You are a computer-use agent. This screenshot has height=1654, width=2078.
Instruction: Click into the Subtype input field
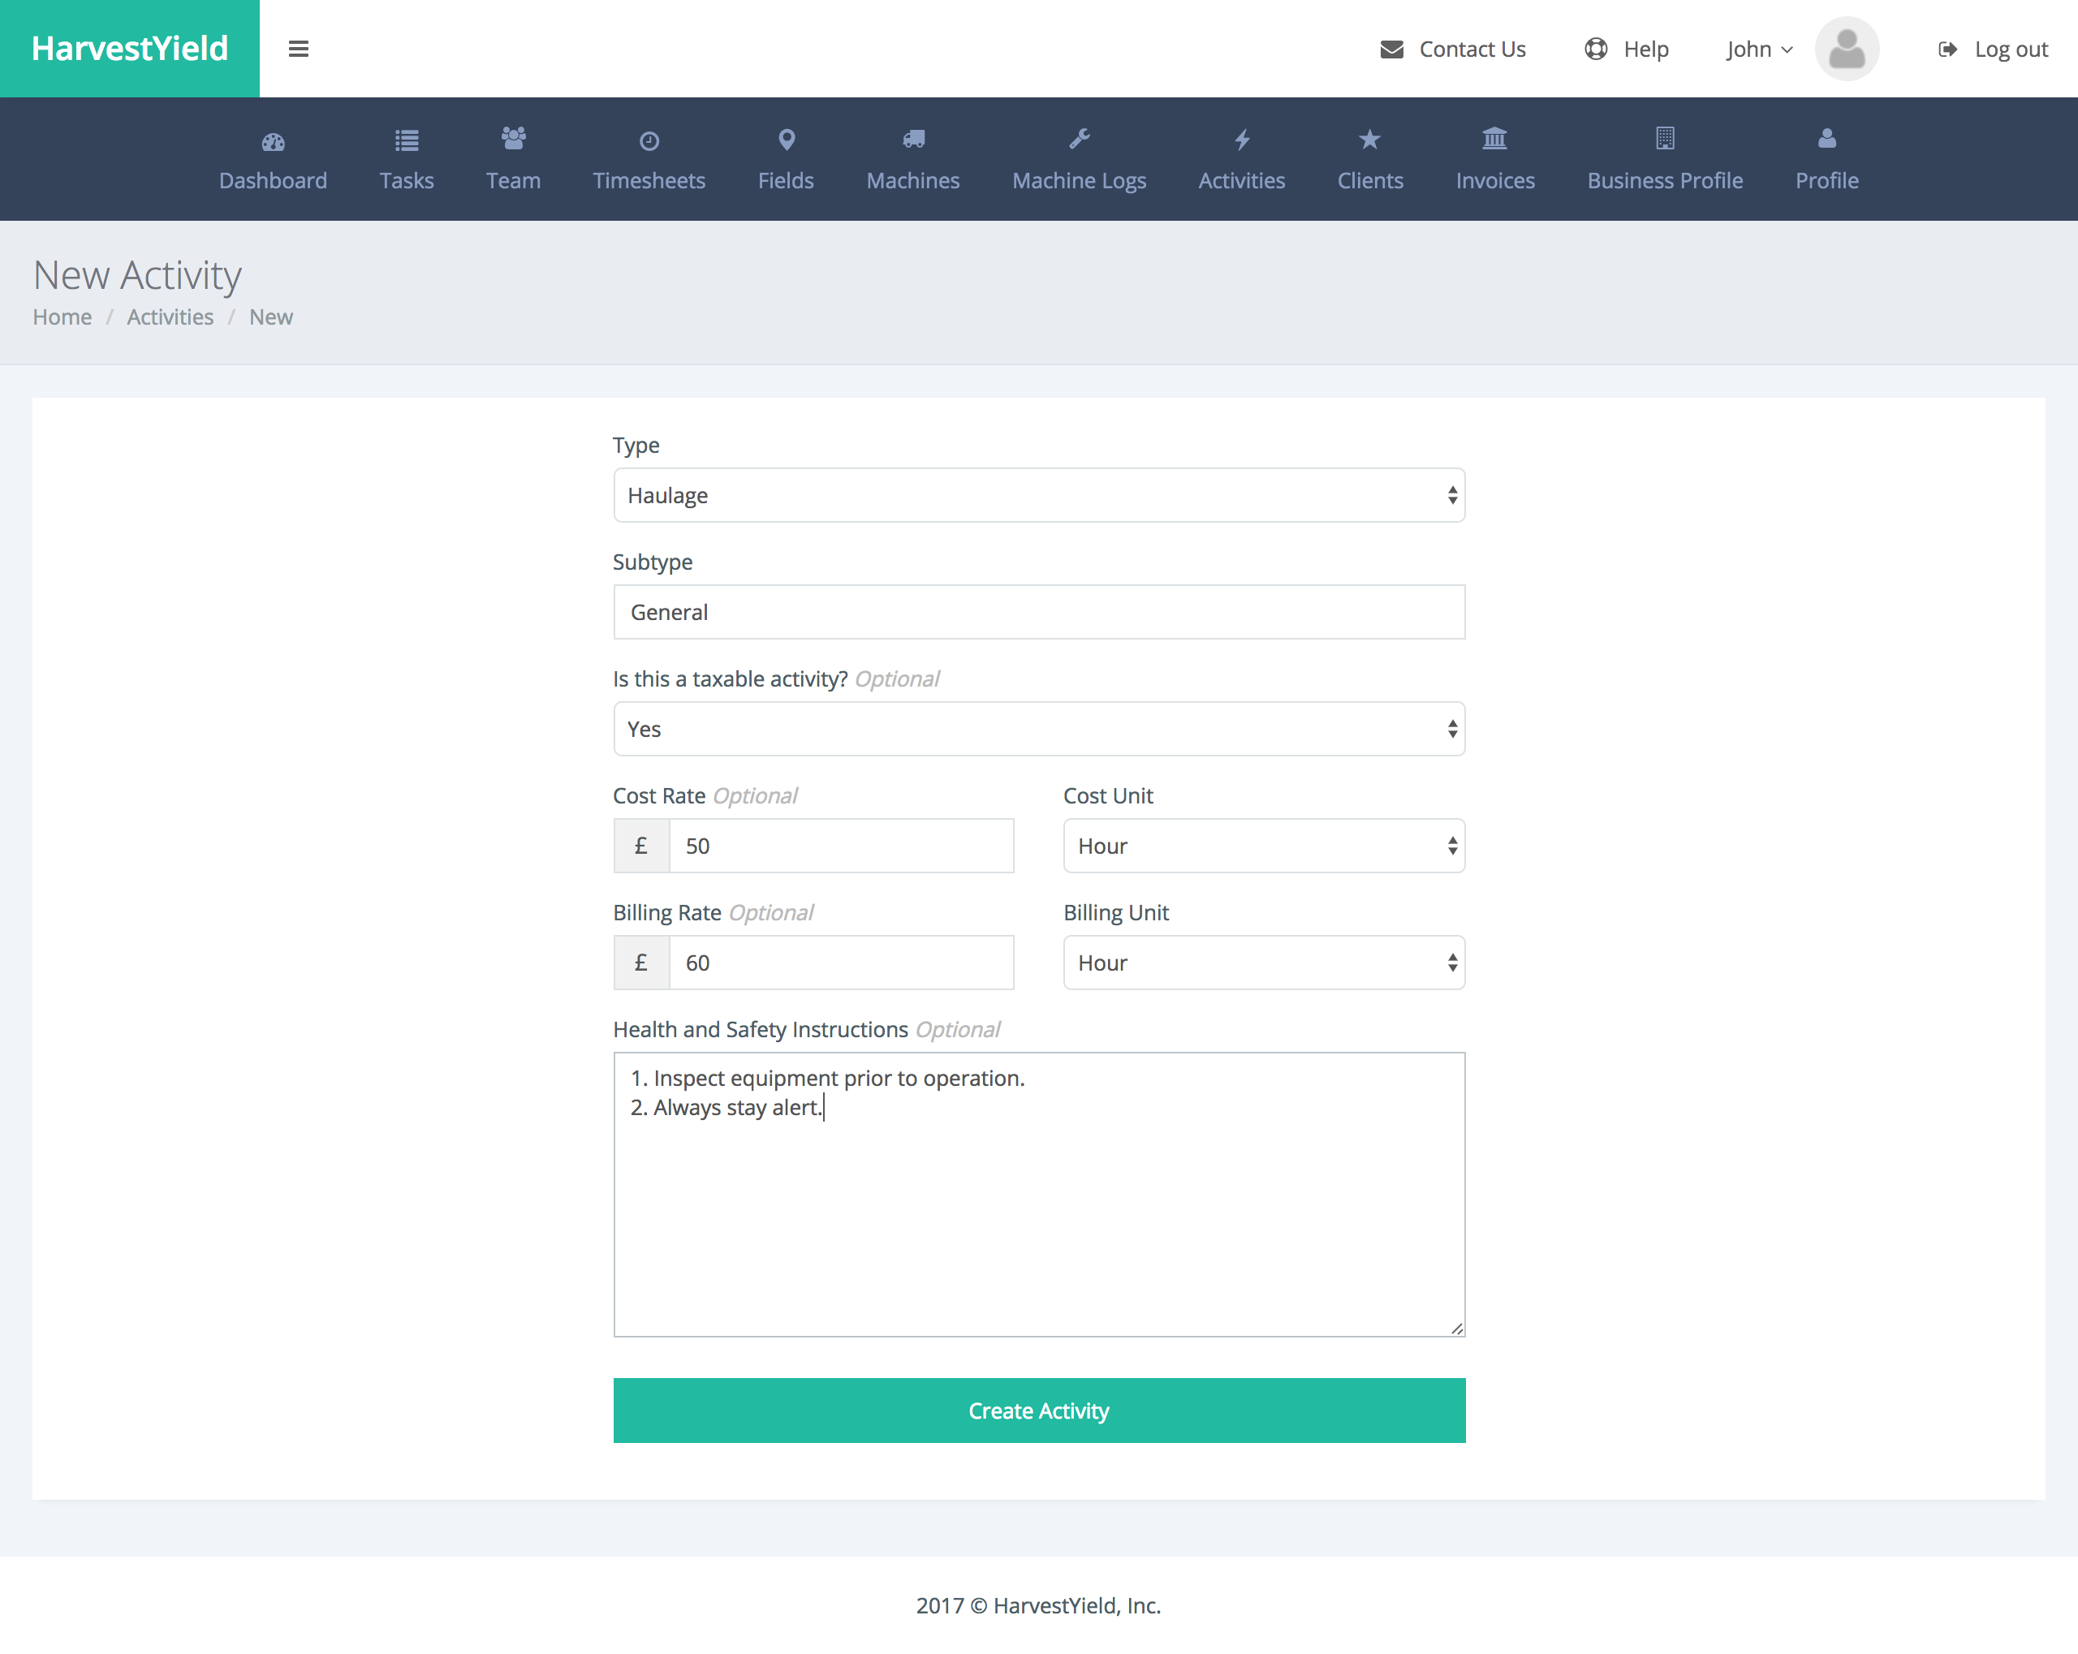[1038, 612]
